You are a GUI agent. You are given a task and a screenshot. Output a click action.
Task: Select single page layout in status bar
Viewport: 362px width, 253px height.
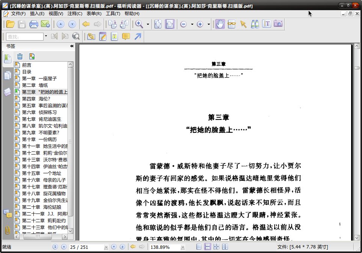click(199, 247)
